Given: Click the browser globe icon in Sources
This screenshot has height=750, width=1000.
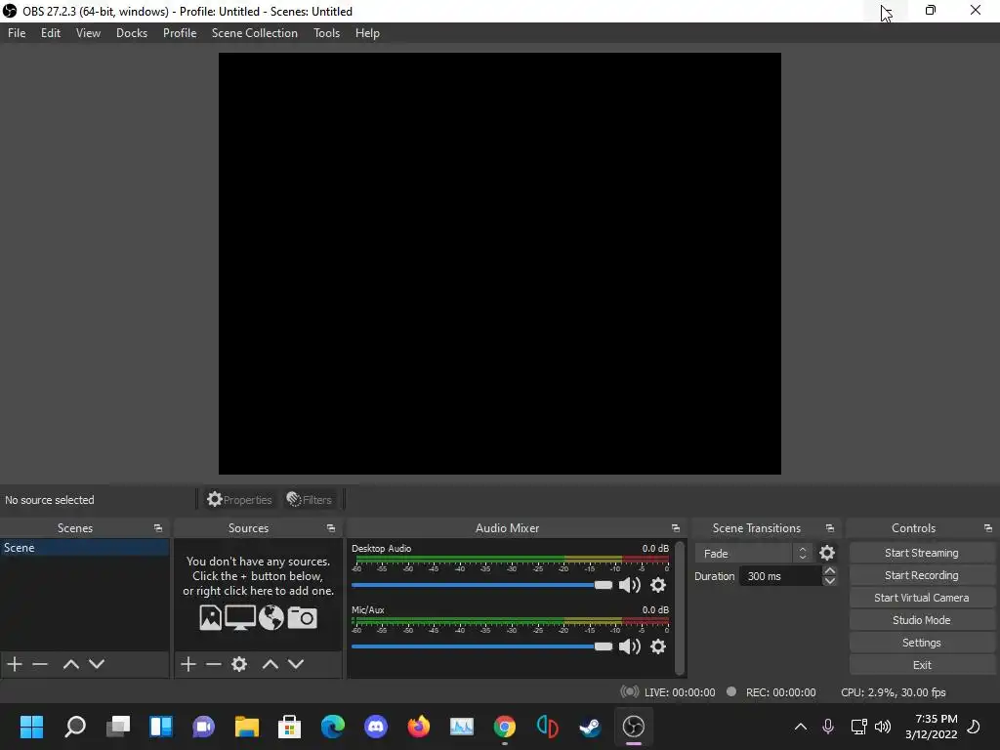Looking at the screenshot, I should pos(271,617).
